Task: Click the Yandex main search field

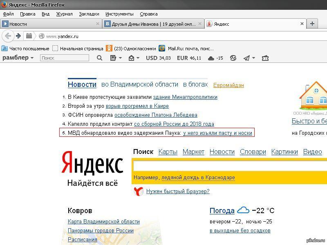Action: 229,166
